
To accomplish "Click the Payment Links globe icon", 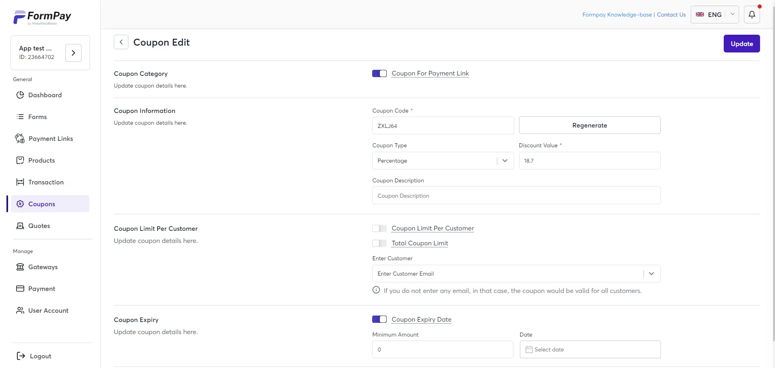I will (x=20, y=138).
